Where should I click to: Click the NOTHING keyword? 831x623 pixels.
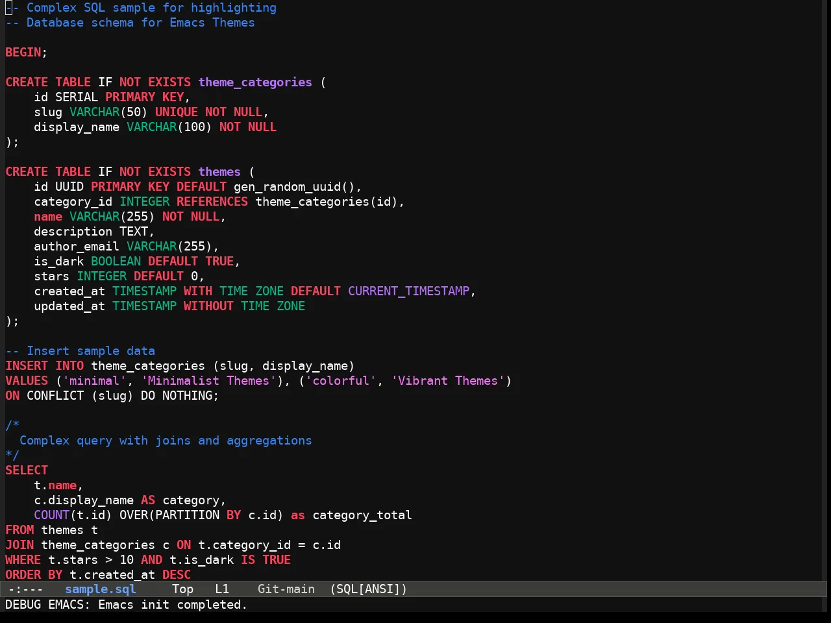pos(187,396)
